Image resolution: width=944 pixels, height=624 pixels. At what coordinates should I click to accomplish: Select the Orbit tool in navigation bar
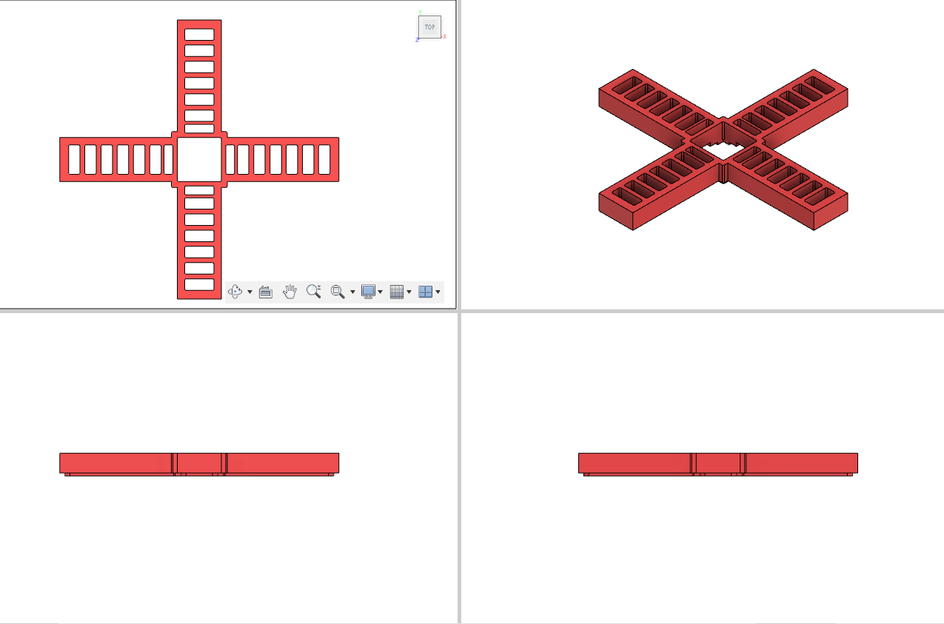click(235, 292)
